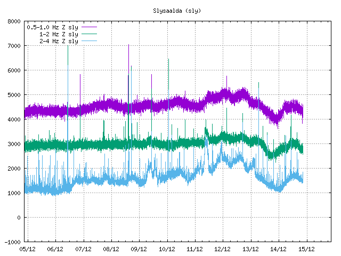Select the 0.5-1.0 Hz Z sly legend label
341x256 pixels.
(x=52, y=26)
